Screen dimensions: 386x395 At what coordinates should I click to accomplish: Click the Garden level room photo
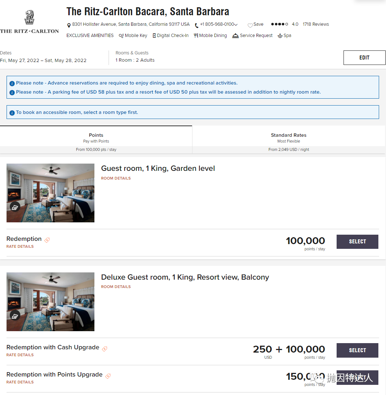[x=50, y=193]
